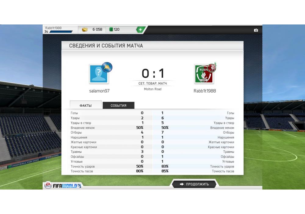305x214 pixels.
Task: Click the green FIFA points icon
Action: coord(111,29)
